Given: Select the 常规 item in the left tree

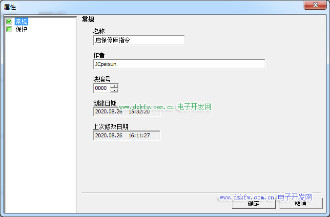Looking at the screenshot, I should [x=21, y=22].
